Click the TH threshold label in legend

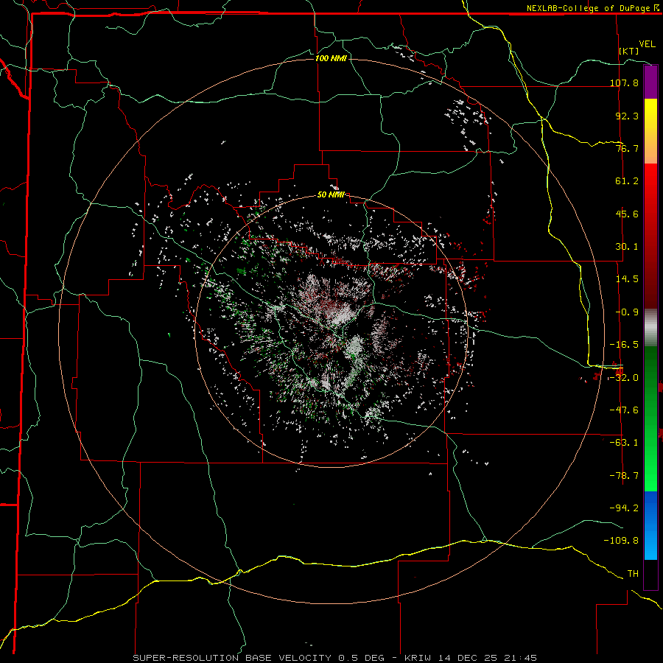tap(633, 574)
